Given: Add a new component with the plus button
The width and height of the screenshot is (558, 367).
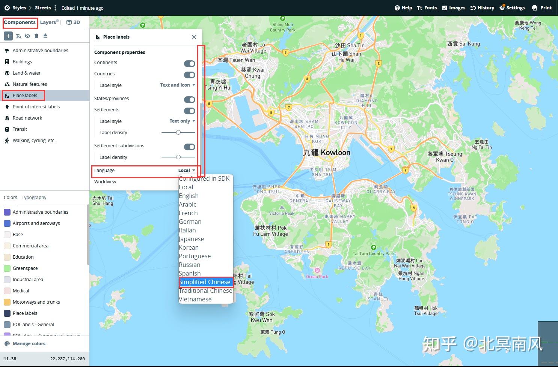Looking at the screenshot, I should pos(8,36).
